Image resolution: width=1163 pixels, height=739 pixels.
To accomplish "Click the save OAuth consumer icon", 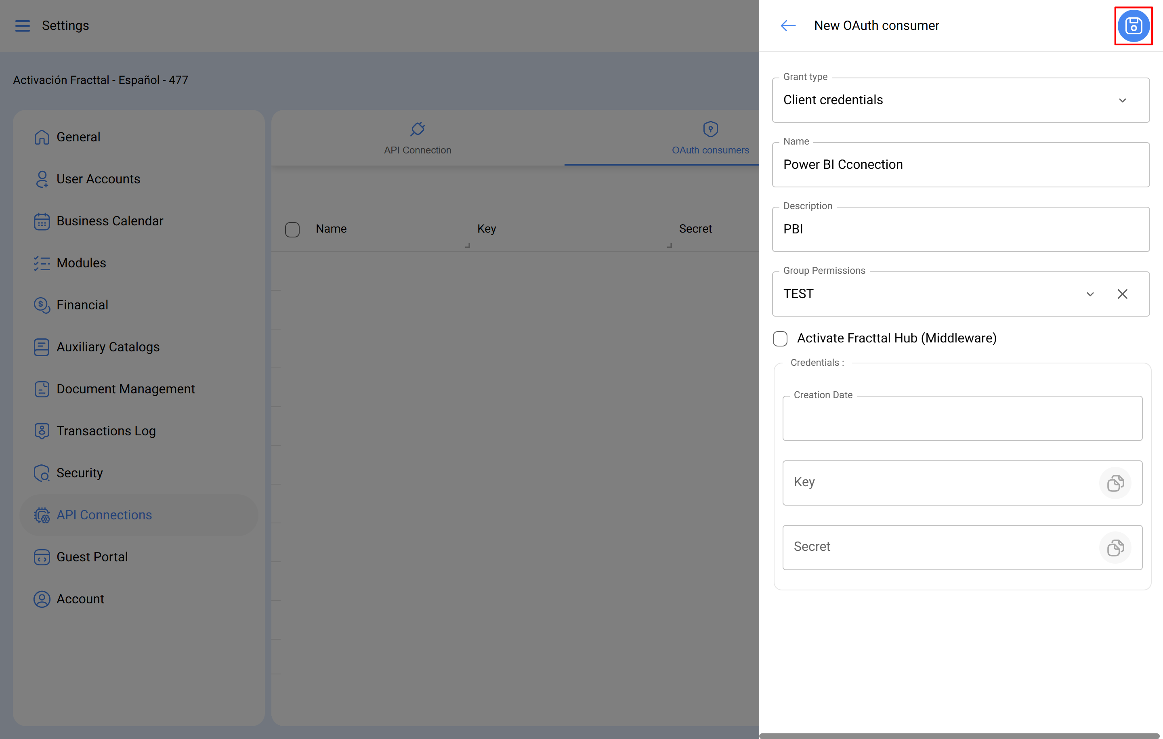I will coord(1133,25).
